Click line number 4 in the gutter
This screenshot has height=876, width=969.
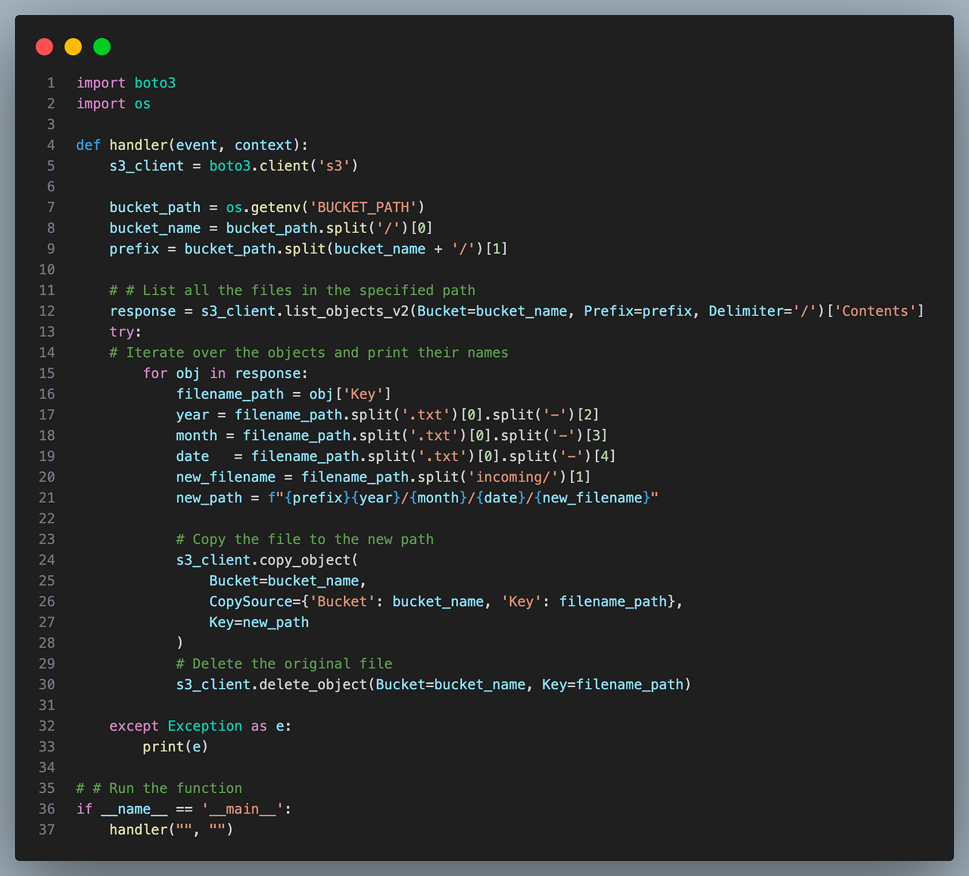tap(51, 145)
